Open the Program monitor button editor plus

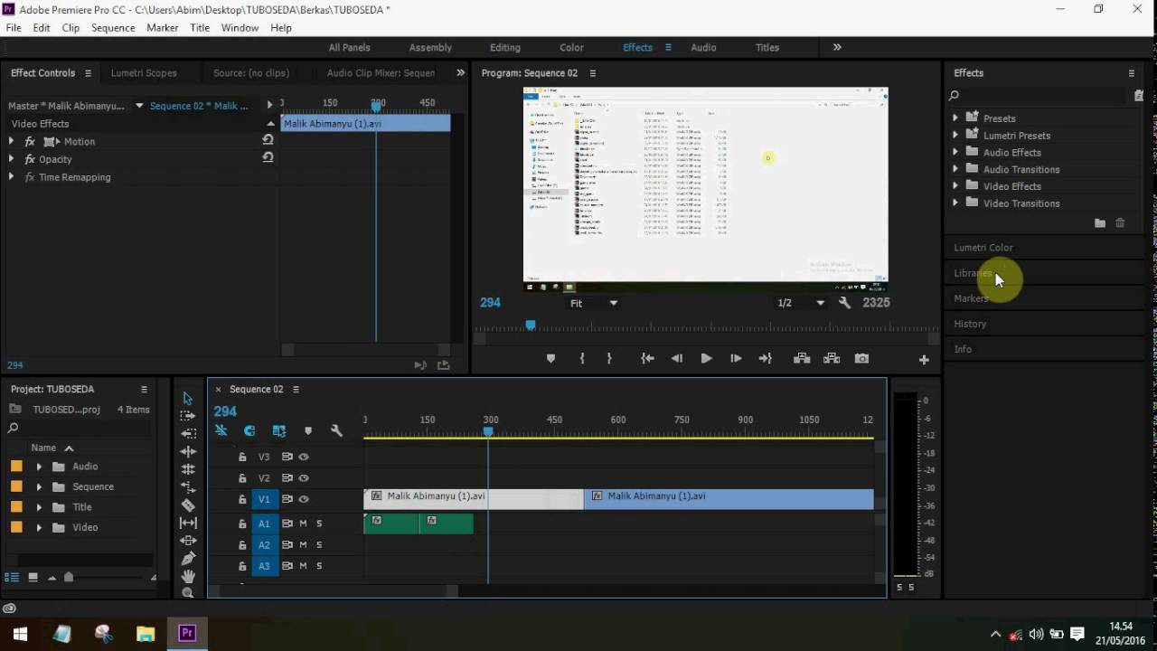(924, 360)
